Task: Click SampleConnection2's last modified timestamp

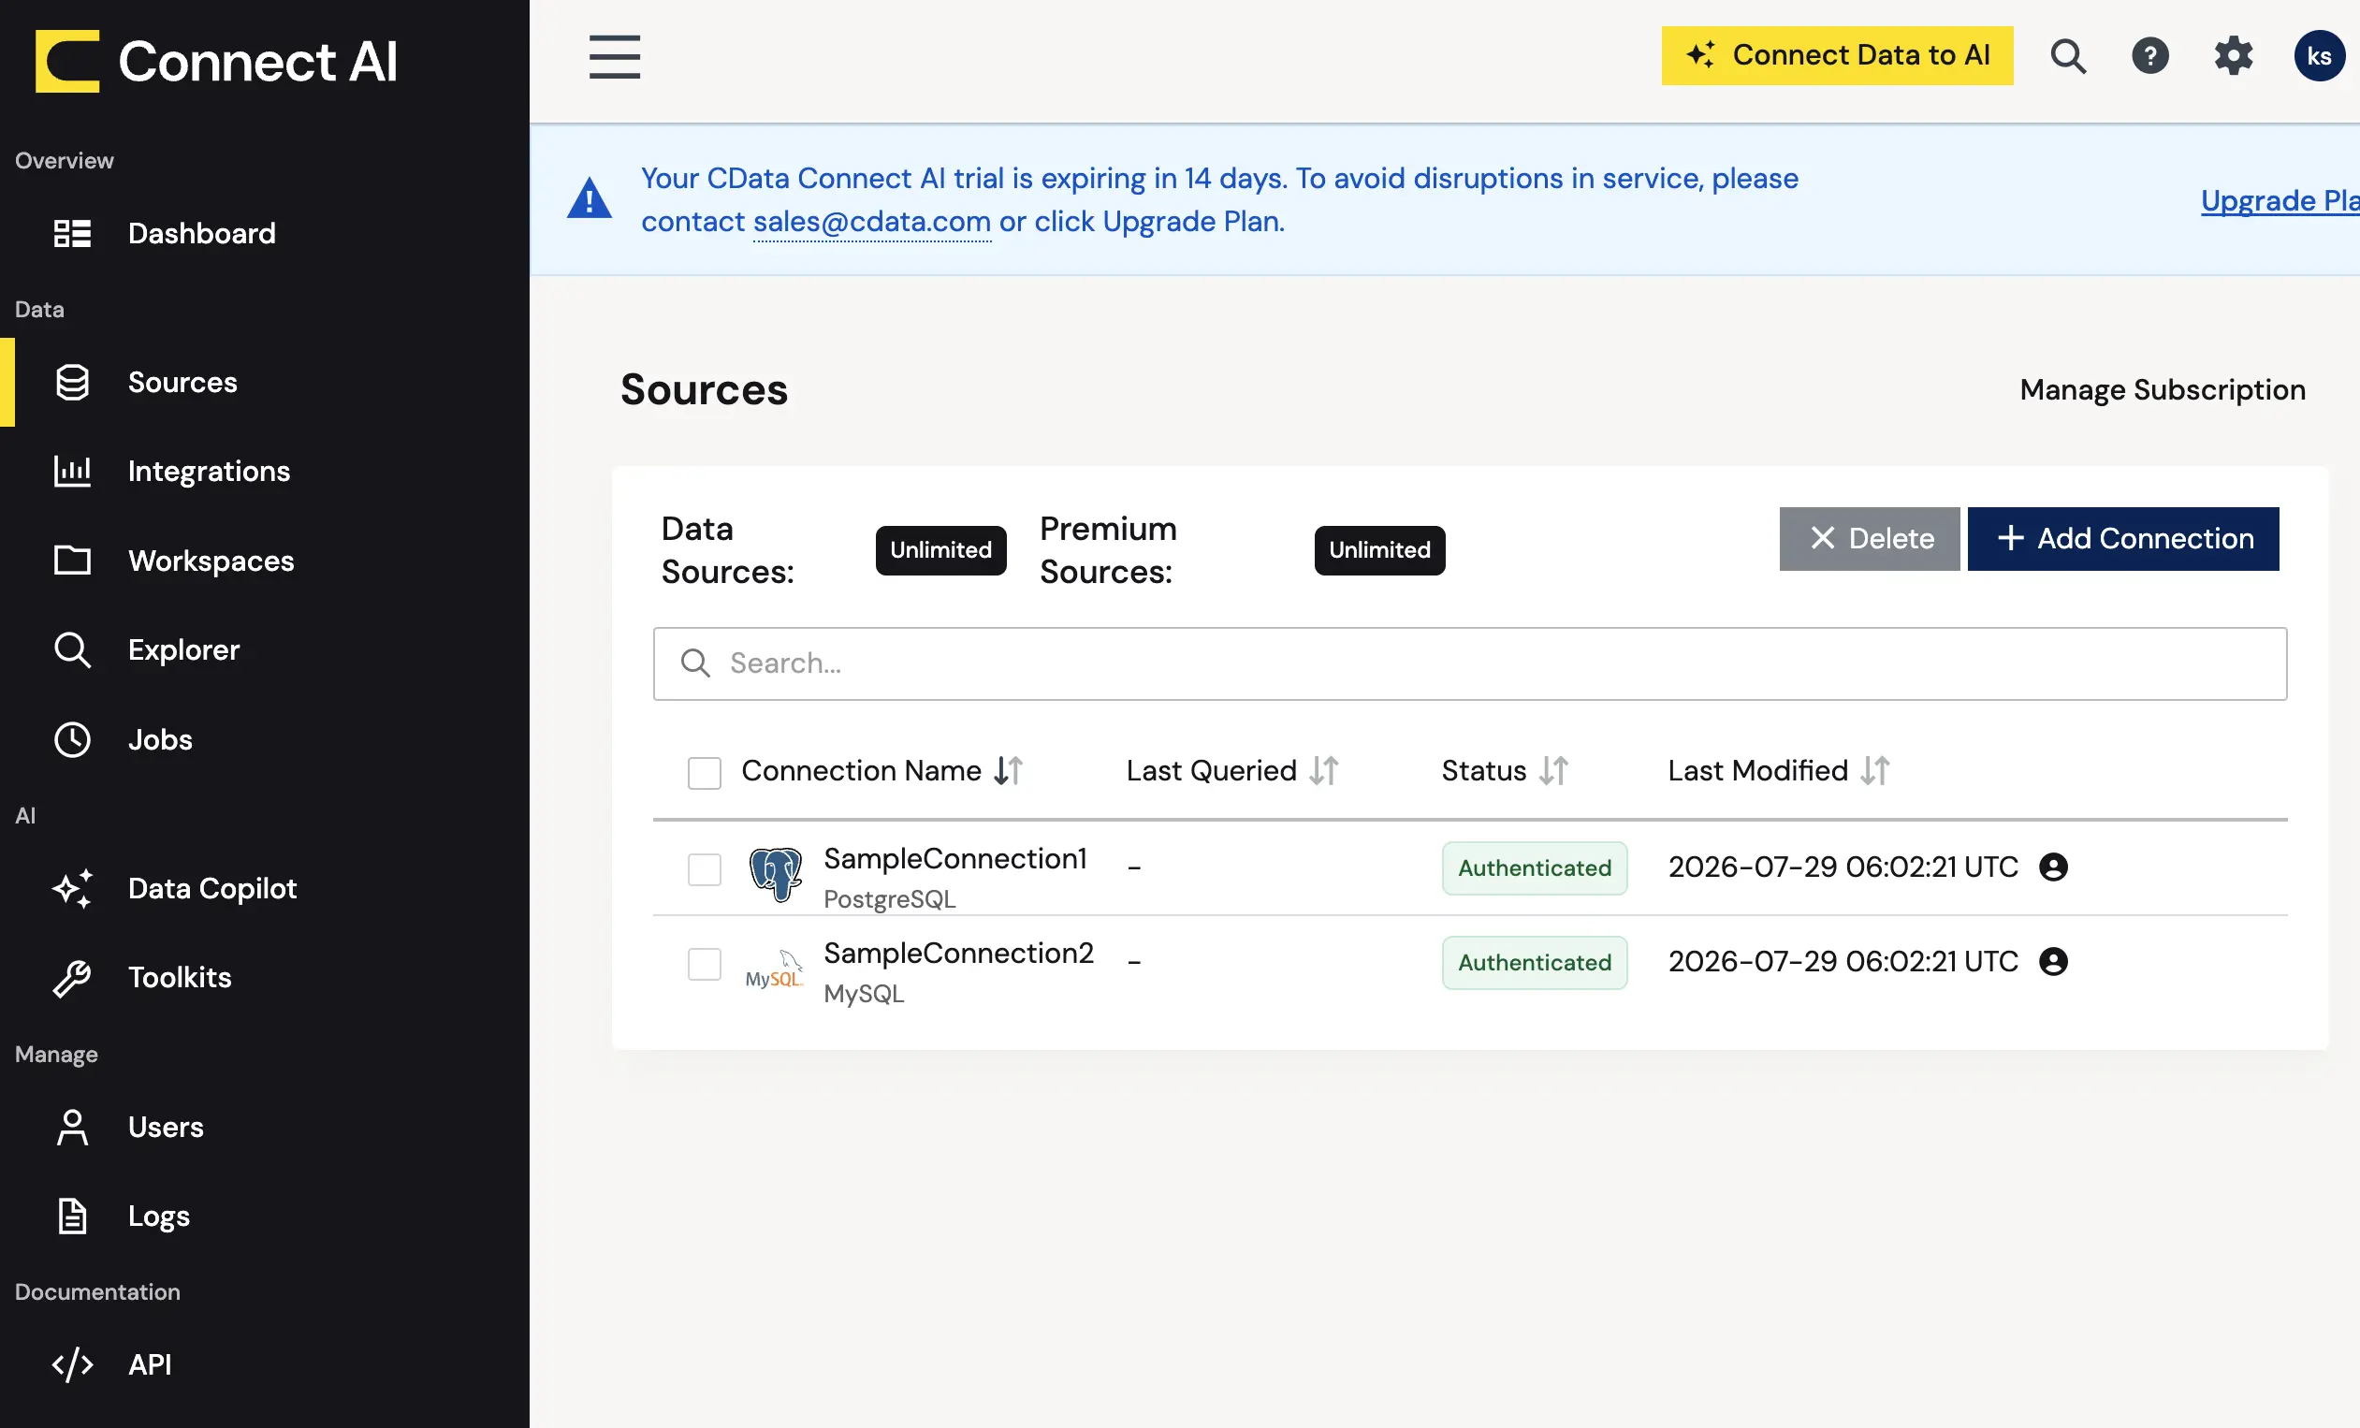Action: 1843,961
